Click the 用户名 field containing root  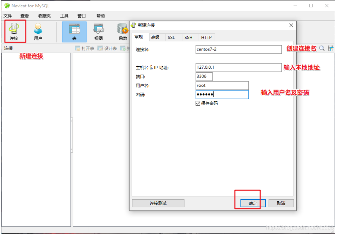(222, 86)
